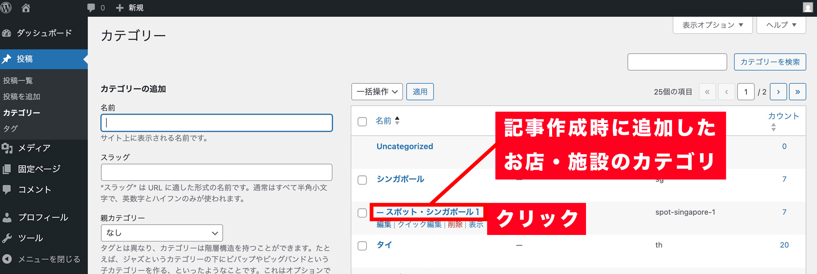
Task: Open the comments bubble icon in top bar
Action: (91, 8)
